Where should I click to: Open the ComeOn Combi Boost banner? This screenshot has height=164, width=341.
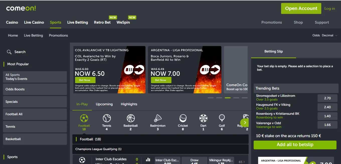coord(236,70)
